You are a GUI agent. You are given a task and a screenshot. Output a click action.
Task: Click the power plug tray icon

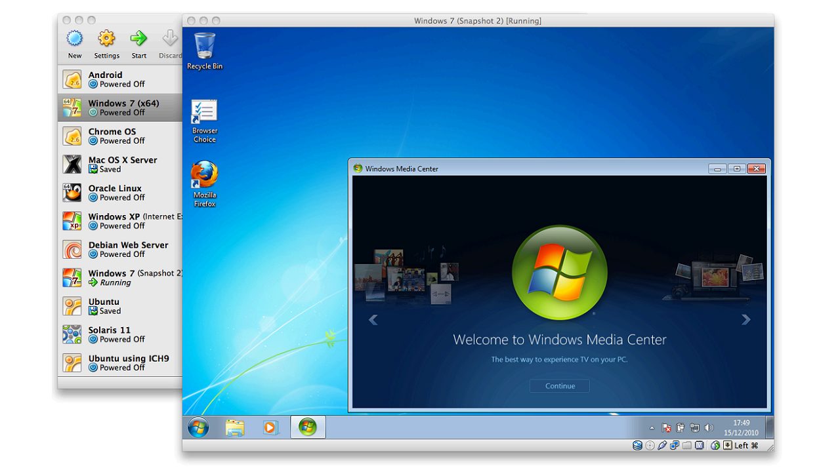(x=681, y=427)
